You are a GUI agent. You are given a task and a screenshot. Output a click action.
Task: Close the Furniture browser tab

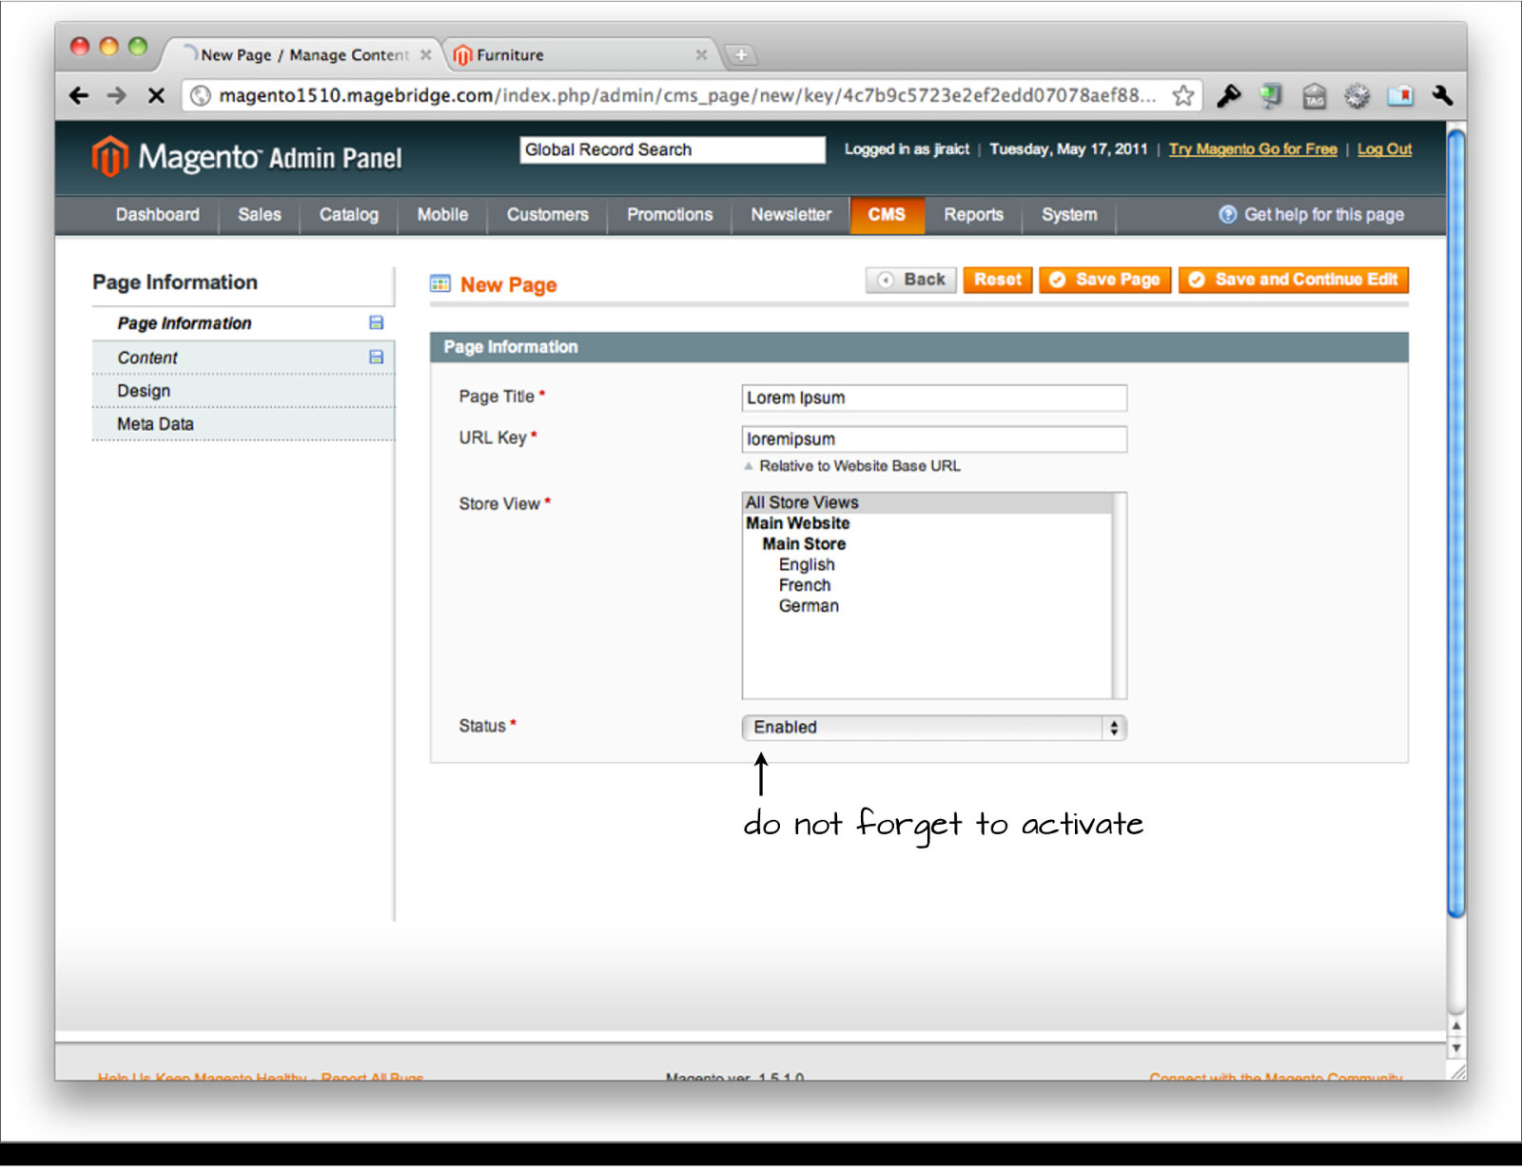tap(701, 55)
